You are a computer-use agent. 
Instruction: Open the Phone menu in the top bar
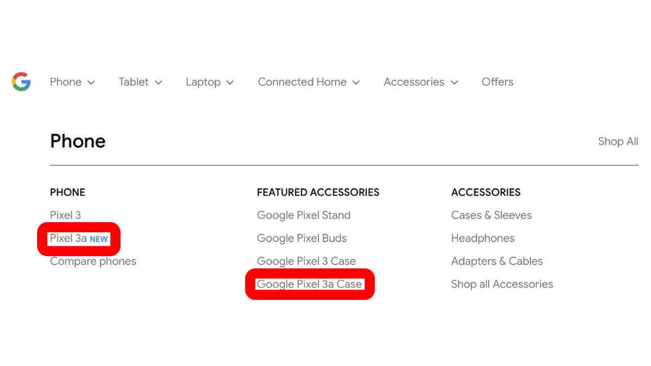coord(65,82)
